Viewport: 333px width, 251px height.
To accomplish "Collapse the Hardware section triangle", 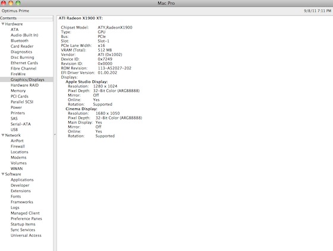I will point(3,24).
